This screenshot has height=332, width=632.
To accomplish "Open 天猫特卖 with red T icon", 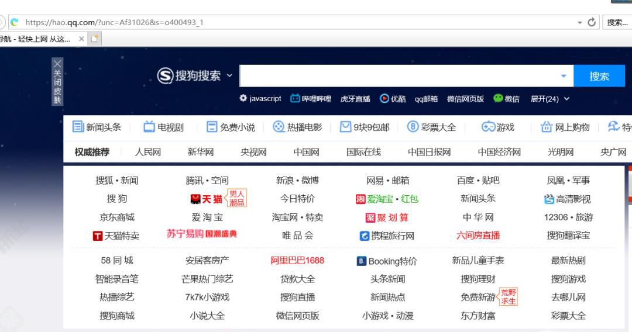I will tap(116, 236).
